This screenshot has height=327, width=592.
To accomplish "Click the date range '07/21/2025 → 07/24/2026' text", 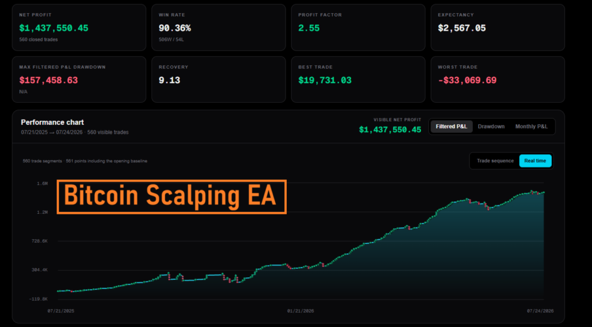I will pos(51,132).
